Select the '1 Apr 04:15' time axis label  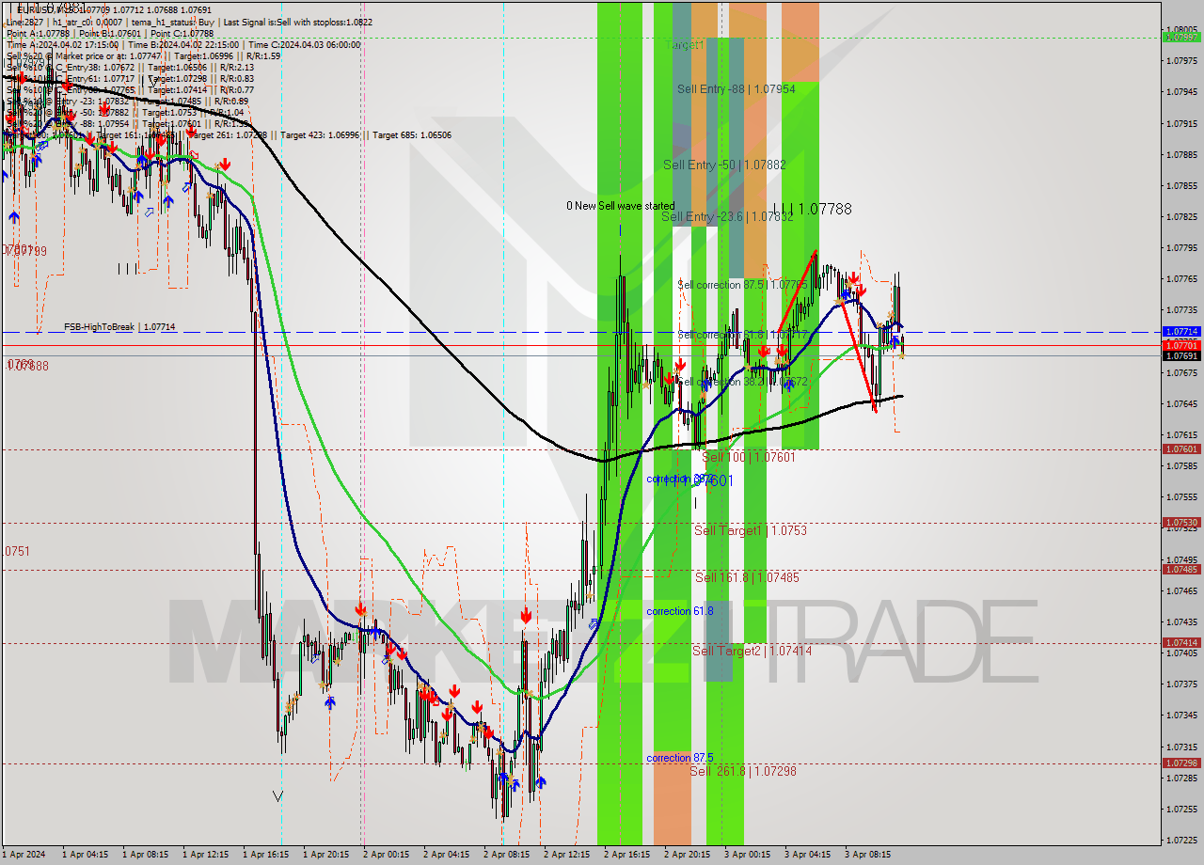(x=86, y=855)
